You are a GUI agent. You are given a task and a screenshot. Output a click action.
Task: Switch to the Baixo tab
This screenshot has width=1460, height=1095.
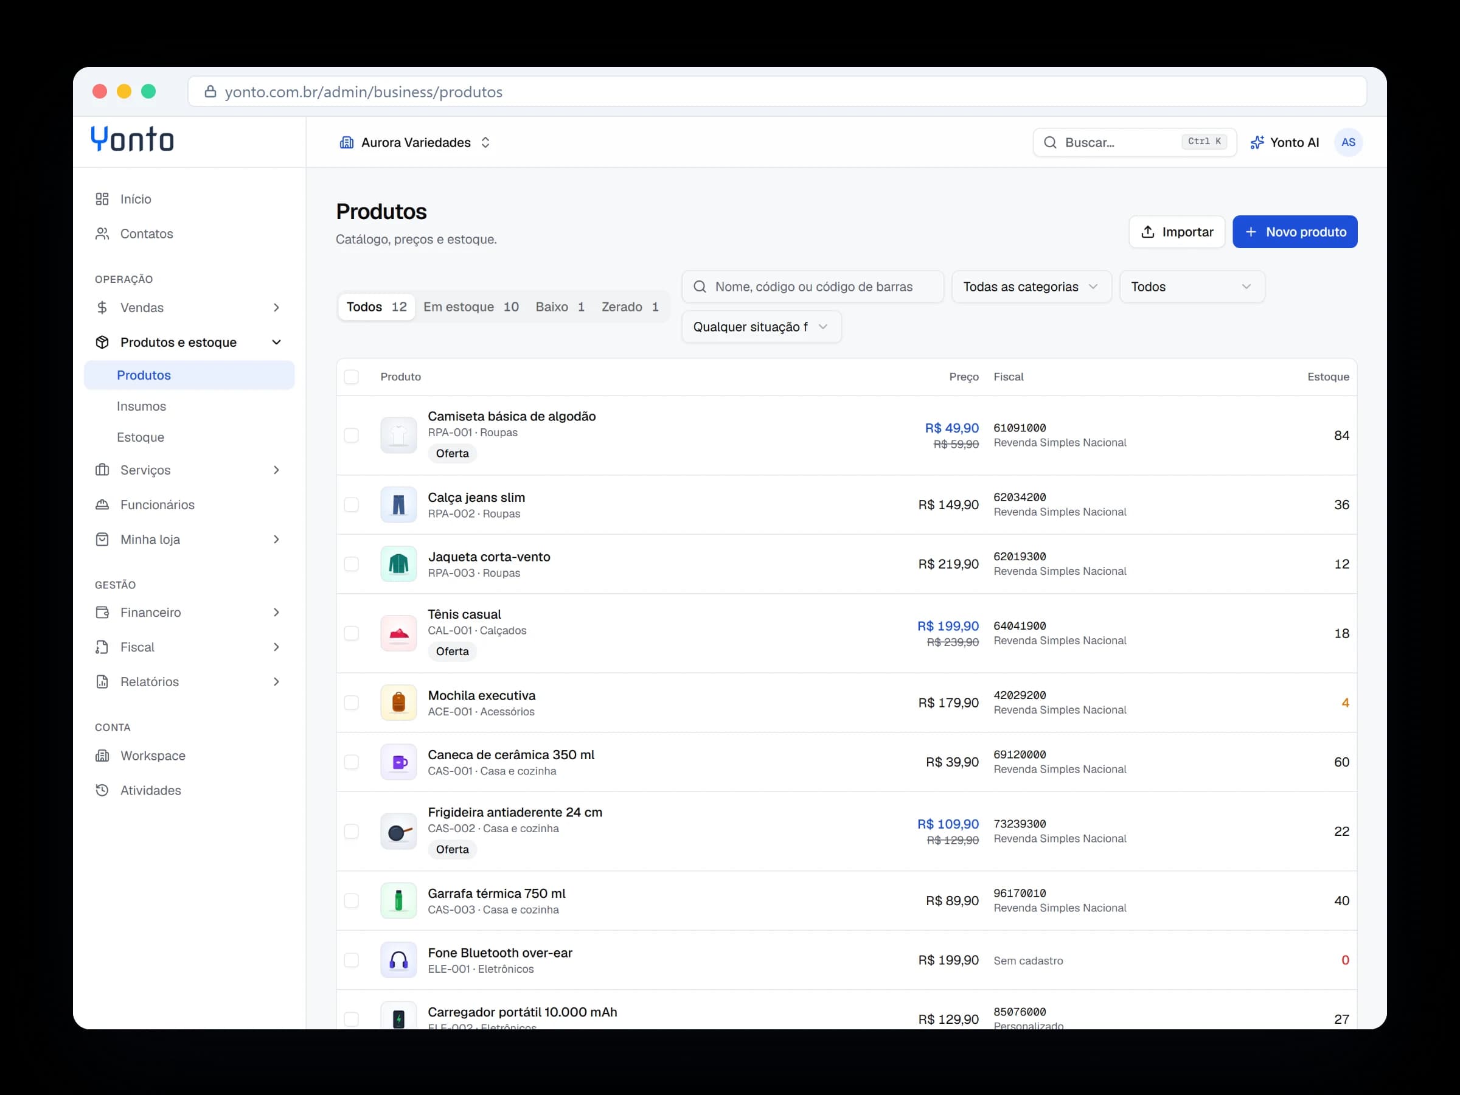click(x=560, y=307)
